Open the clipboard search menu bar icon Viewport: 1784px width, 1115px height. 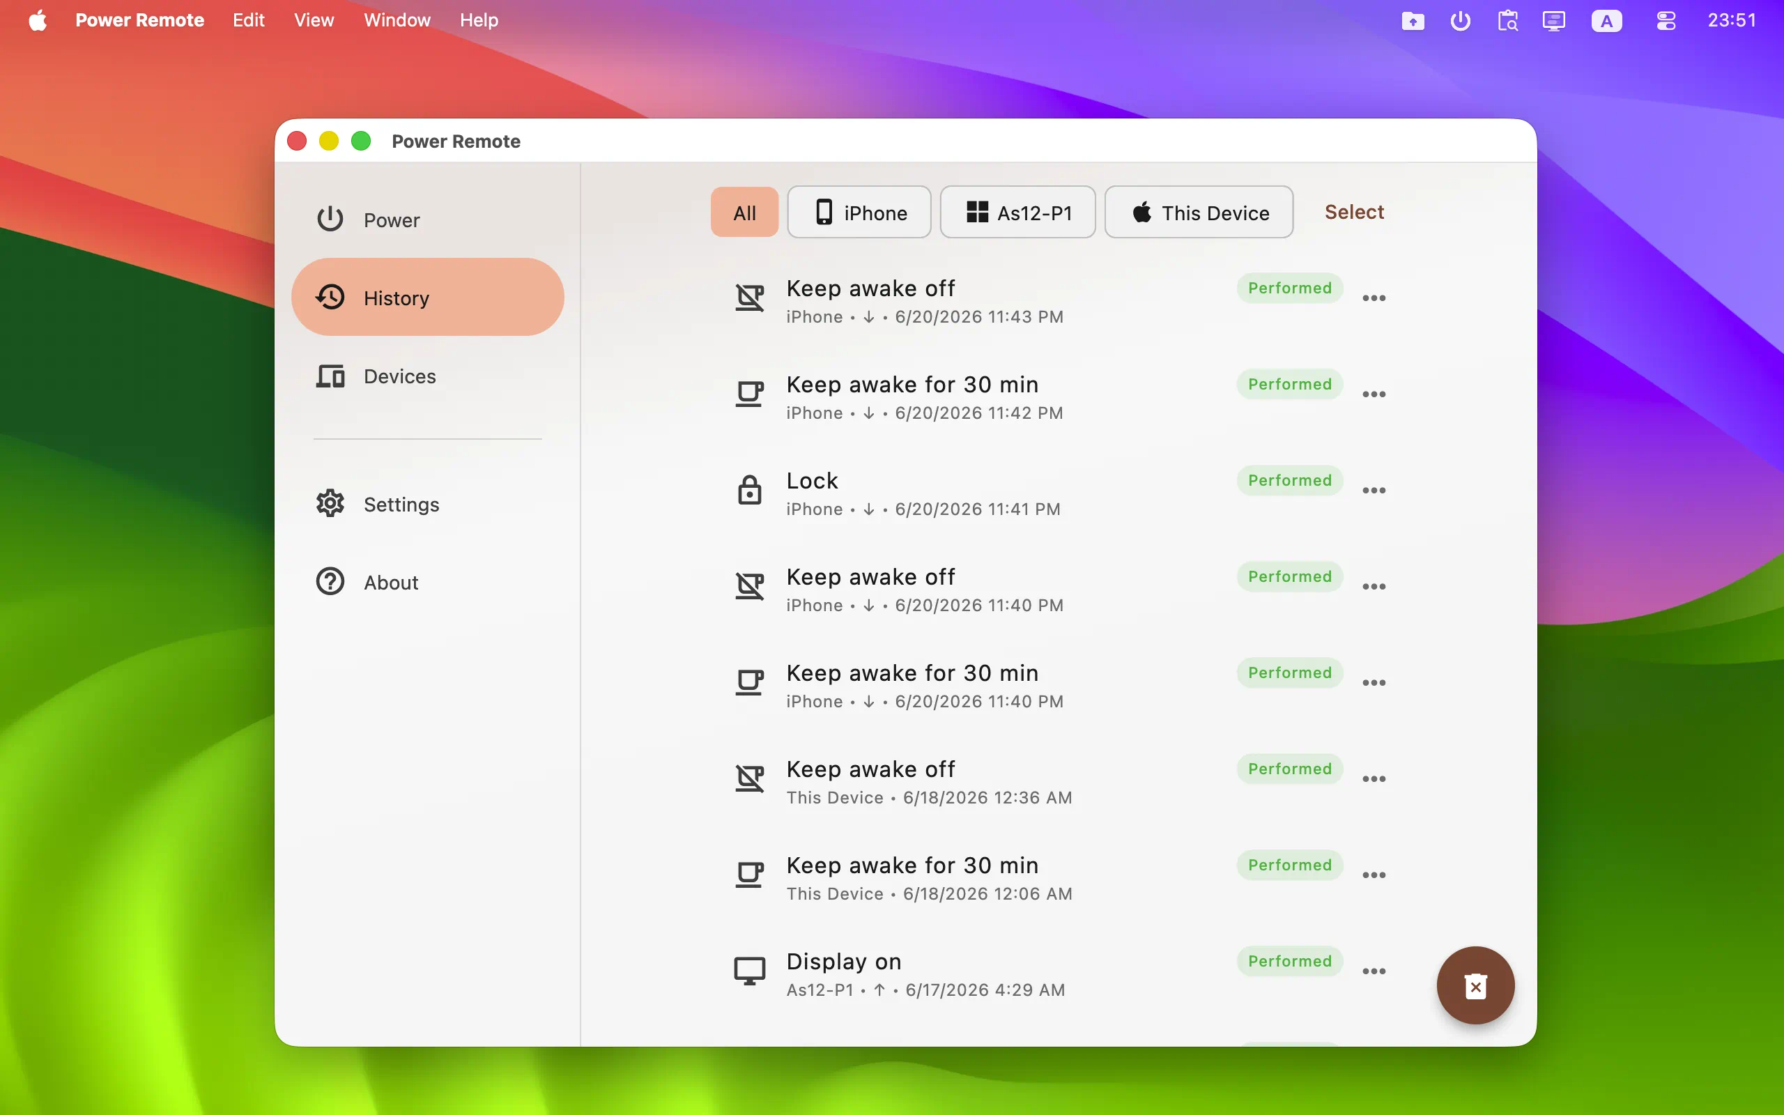coord(1507,21)
